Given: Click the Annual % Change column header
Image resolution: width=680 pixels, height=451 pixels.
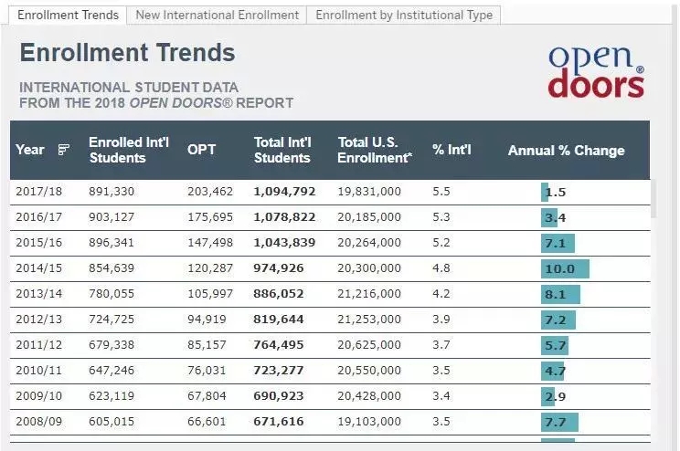Looking at the screenshot, I should 567,151.
